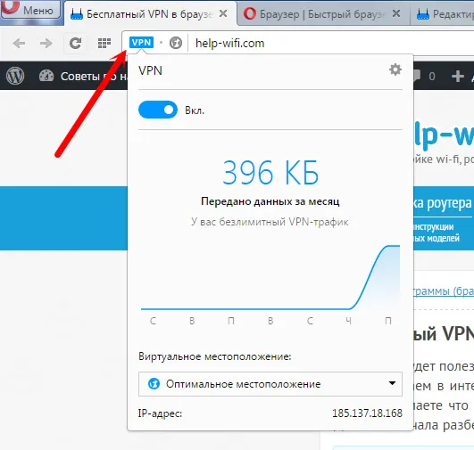
Task: Click the IP-адрес: label
Action: [x=160, y=413]
